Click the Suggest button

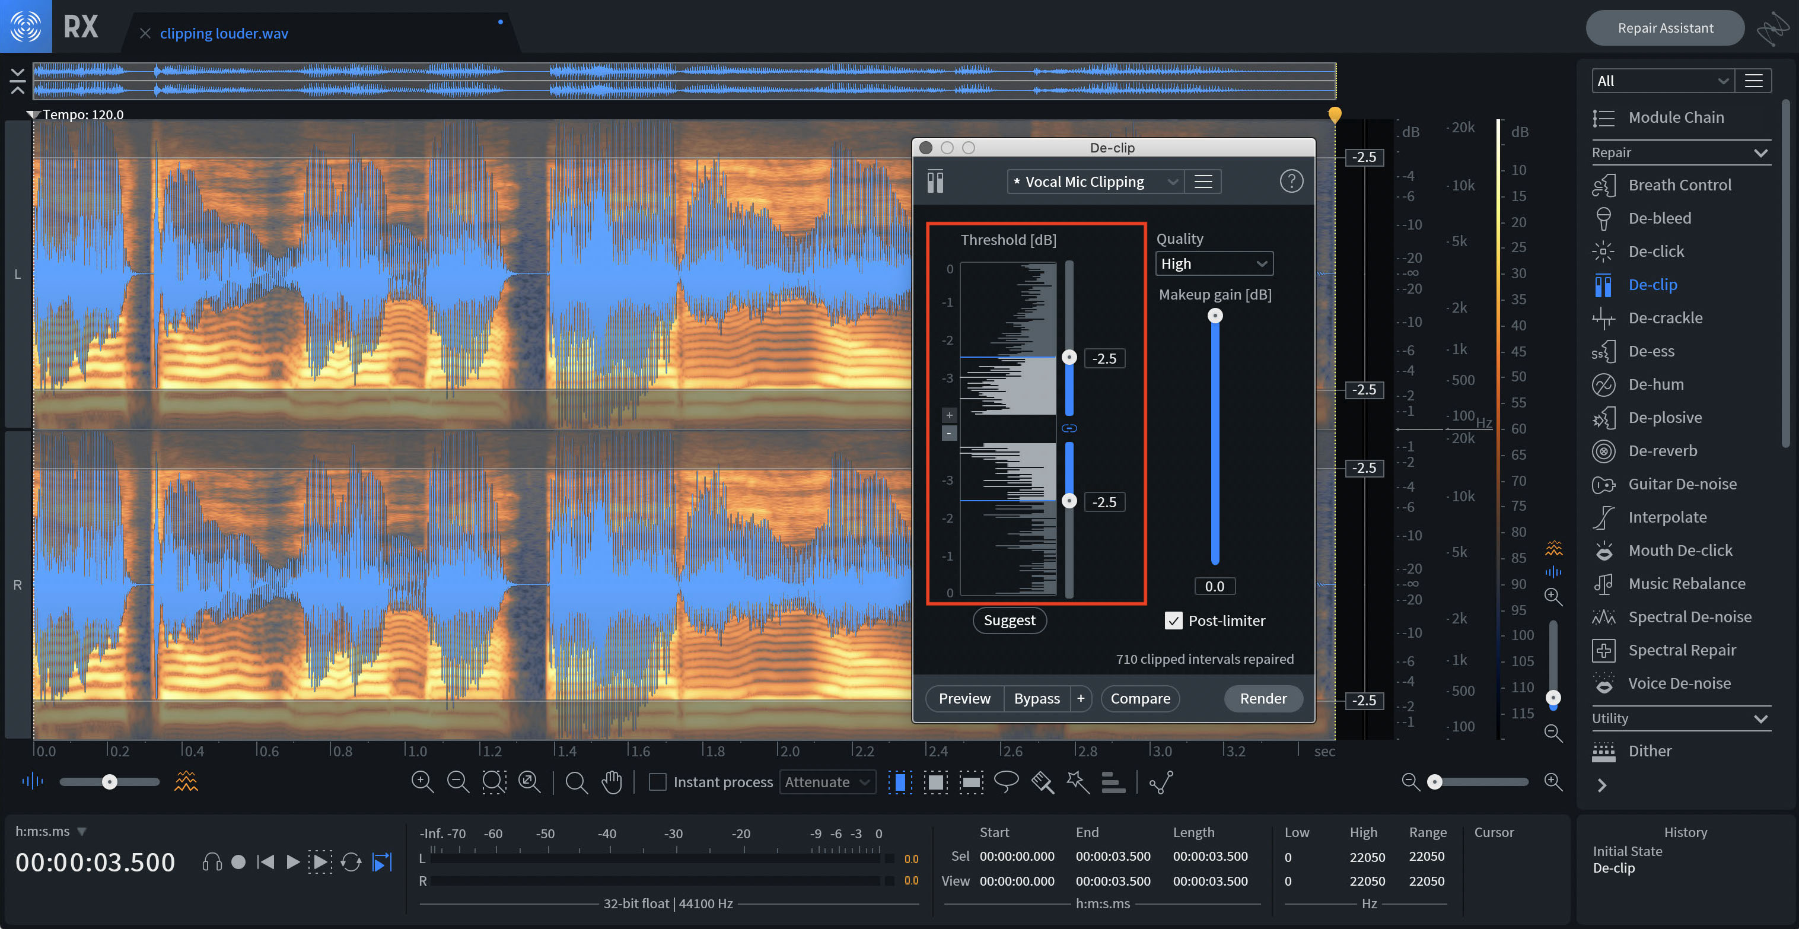(1009, 621)
